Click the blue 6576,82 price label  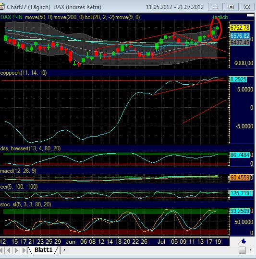(240, 36)
